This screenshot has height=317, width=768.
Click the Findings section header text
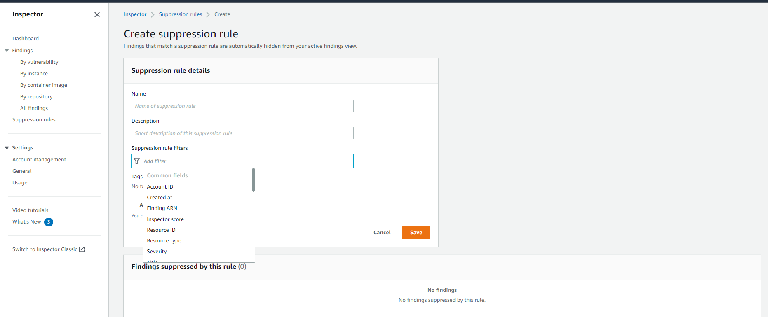coord(22,50)
